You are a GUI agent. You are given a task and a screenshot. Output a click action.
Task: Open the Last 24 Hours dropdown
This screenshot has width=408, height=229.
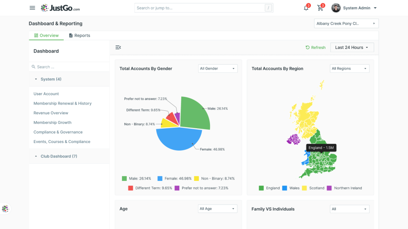click(352, 47)
